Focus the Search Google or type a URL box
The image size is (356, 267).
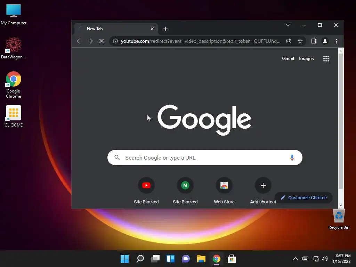[x=205, y=157]
